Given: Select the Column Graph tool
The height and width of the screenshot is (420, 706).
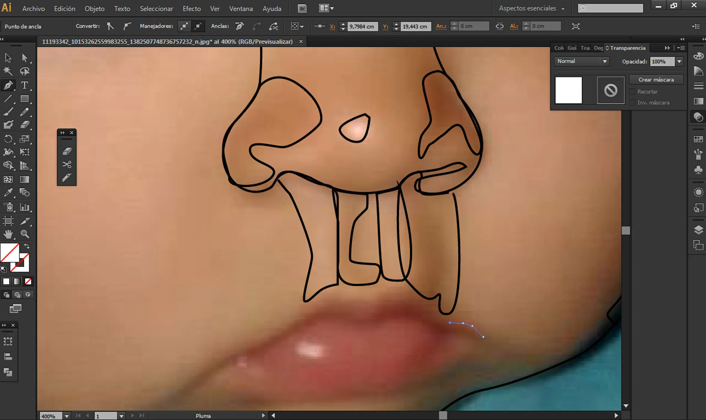Looking at the screenshot, I should 25,207.
